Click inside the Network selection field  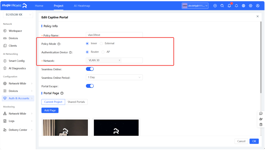point(114,60)
